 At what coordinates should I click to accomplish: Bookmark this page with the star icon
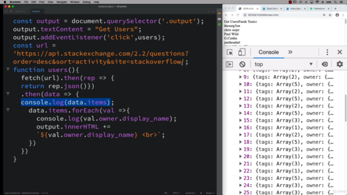tap(330, 15)
